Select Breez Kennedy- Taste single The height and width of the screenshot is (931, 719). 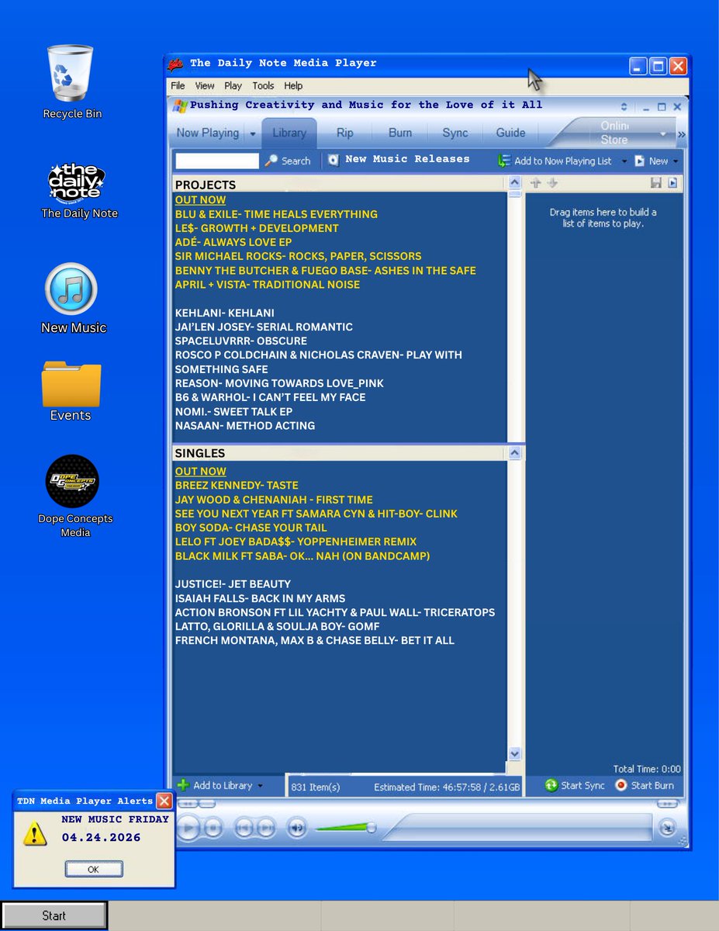tap(237, 485)
